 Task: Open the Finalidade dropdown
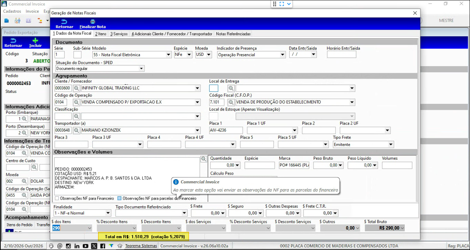[108, 213]
